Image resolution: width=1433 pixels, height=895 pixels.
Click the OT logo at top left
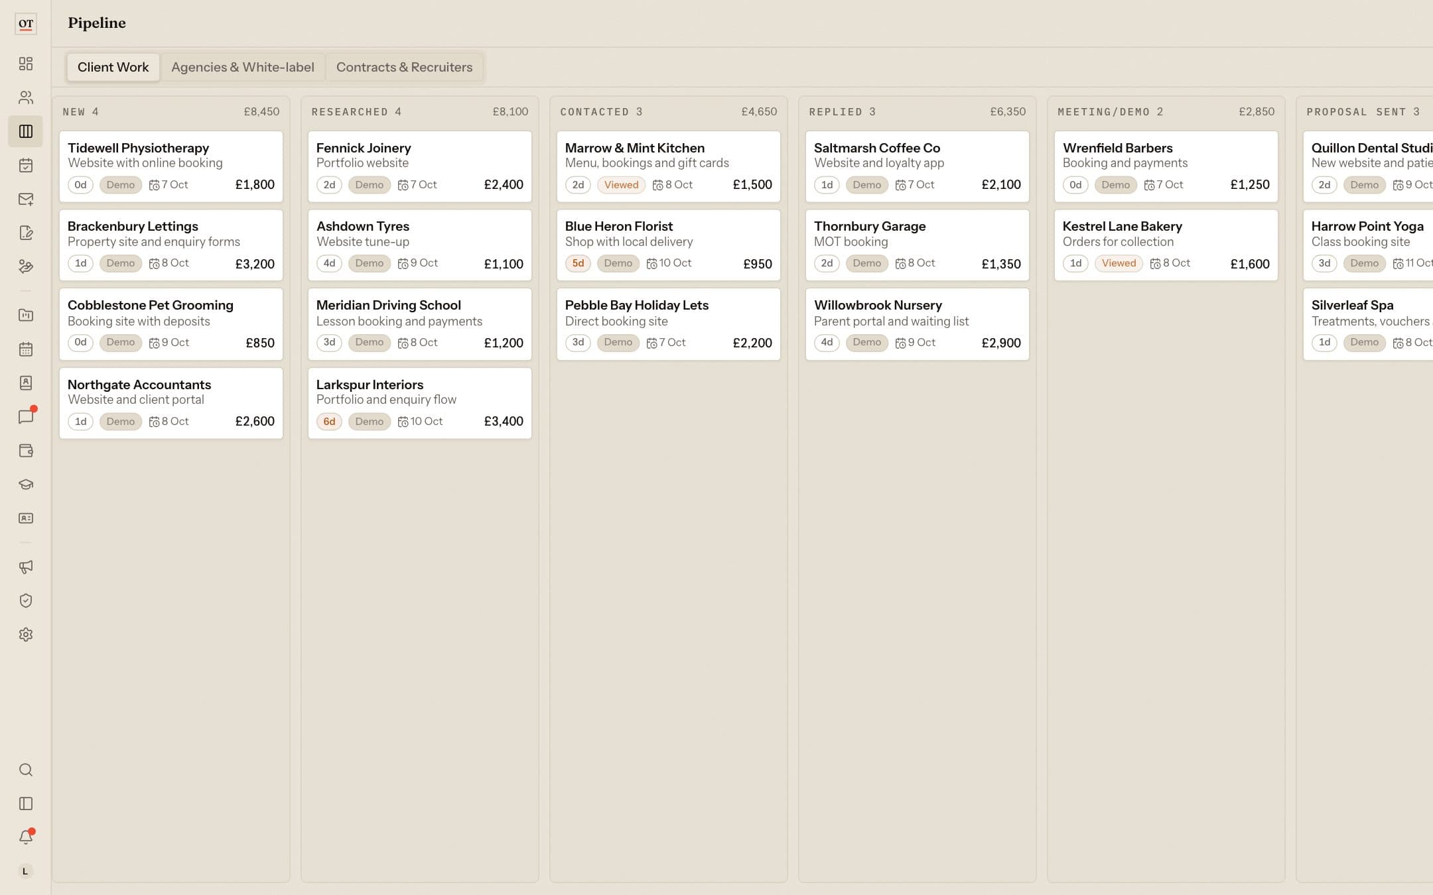click(26, 24)
